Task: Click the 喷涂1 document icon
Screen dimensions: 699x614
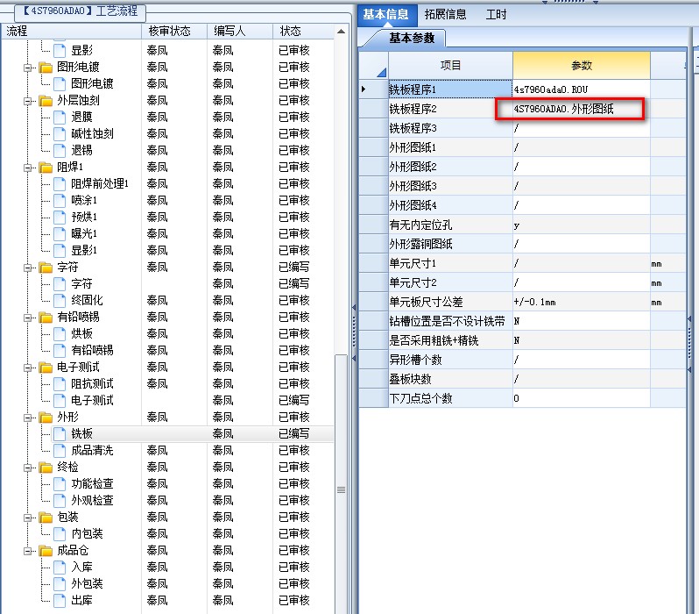Action: (x=60, y=201)
